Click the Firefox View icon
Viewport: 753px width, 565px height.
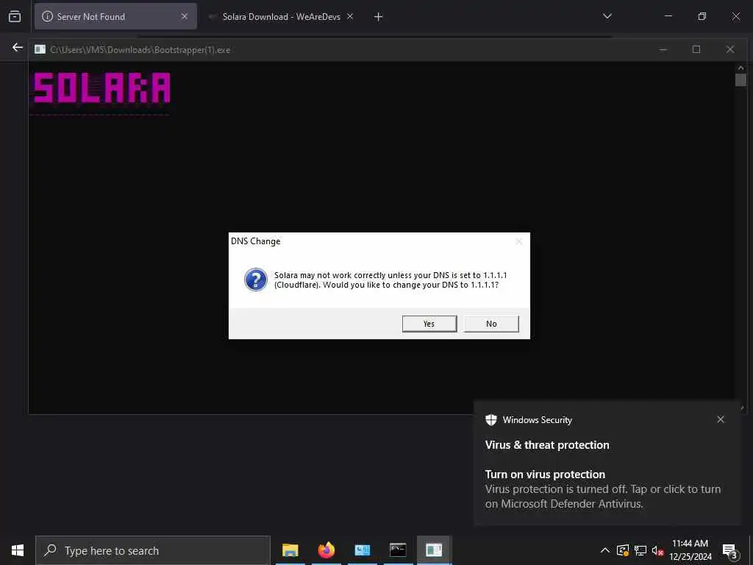click(15, 16)
